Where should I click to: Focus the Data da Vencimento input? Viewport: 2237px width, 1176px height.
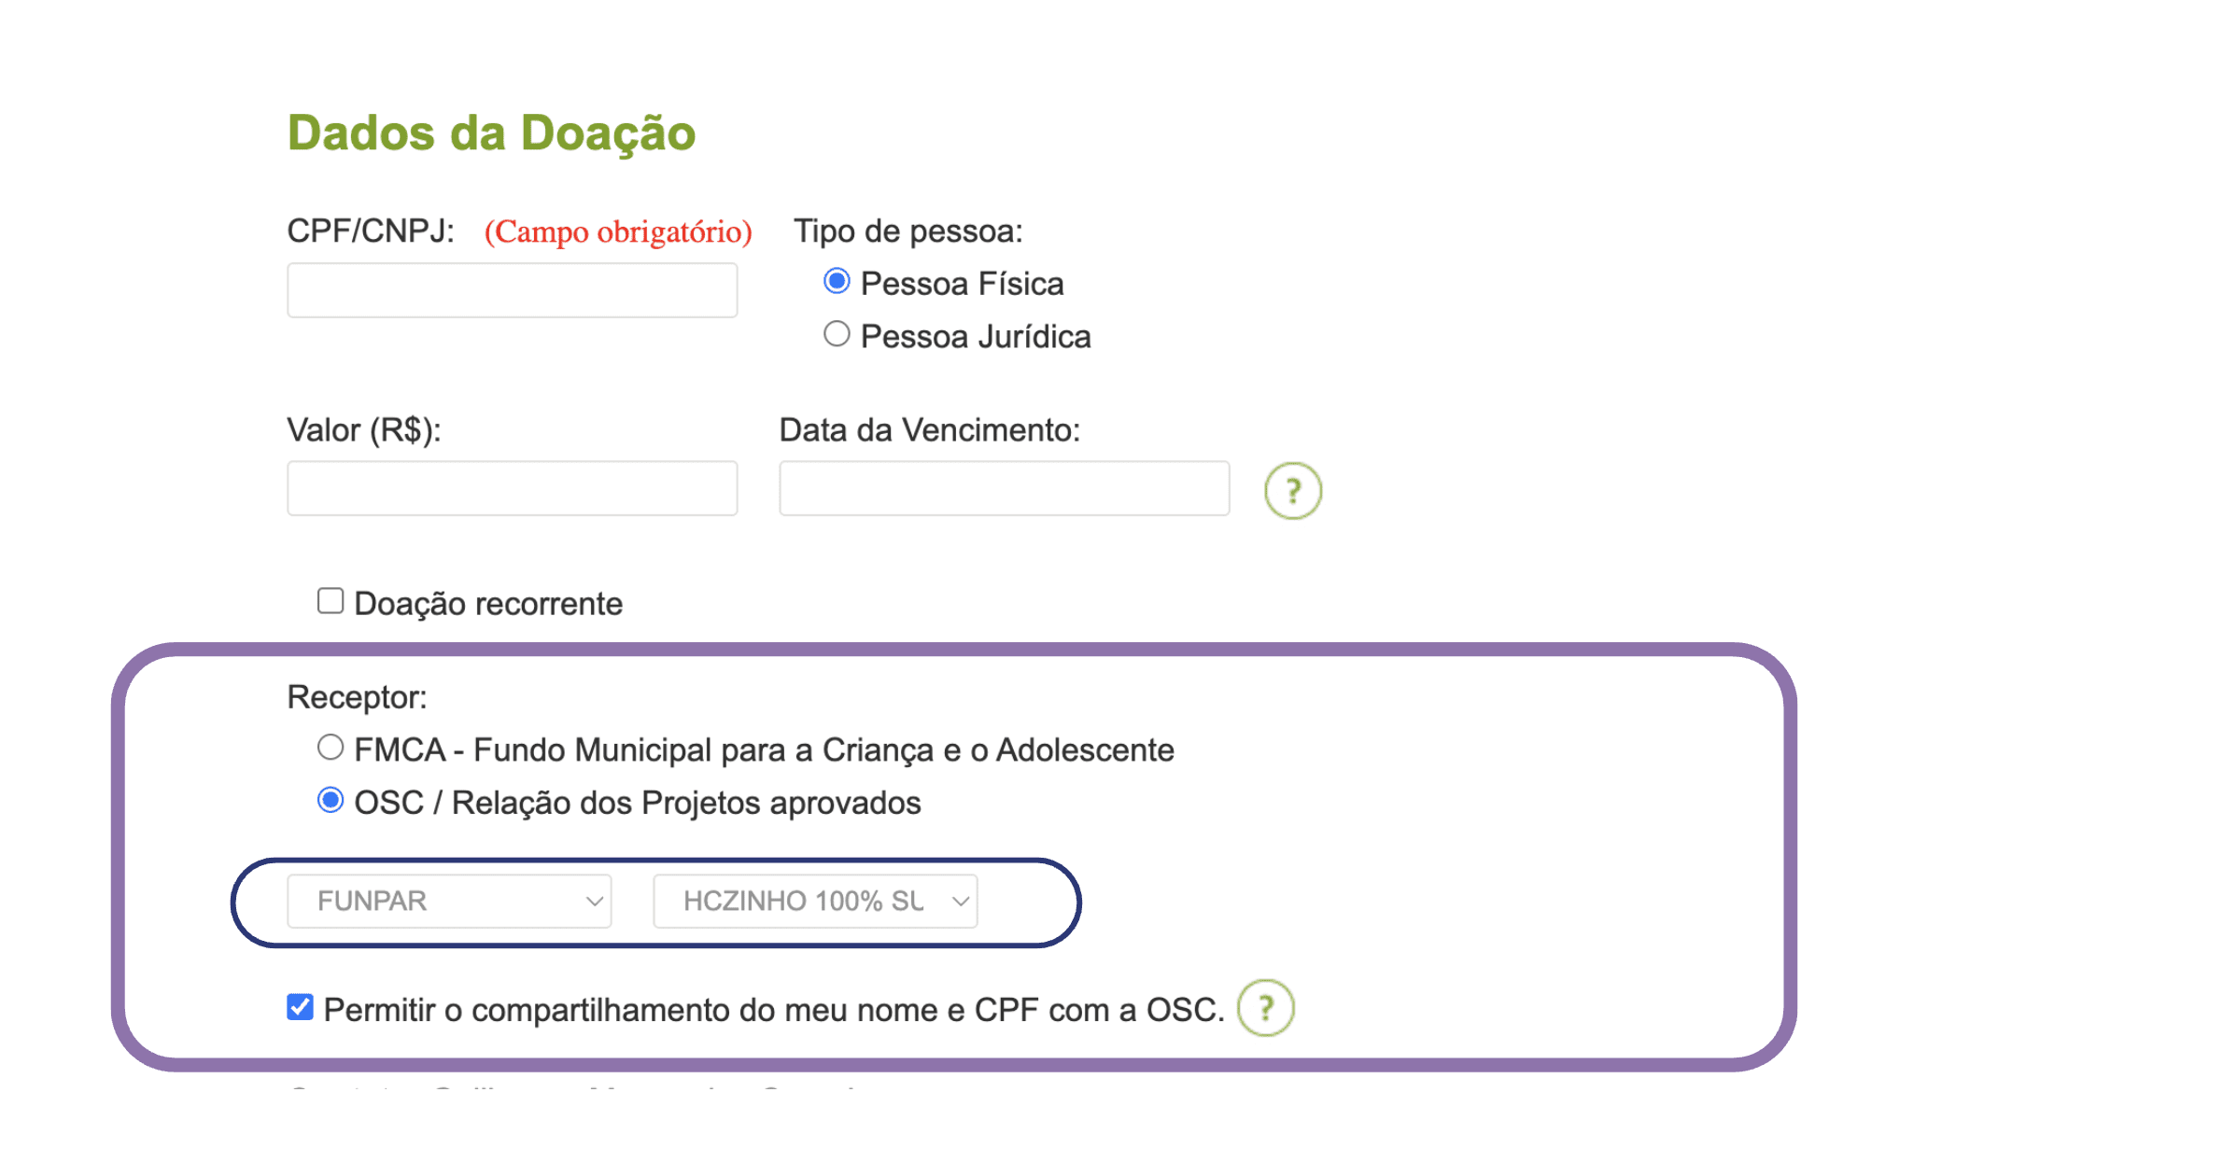point(1004,488)
